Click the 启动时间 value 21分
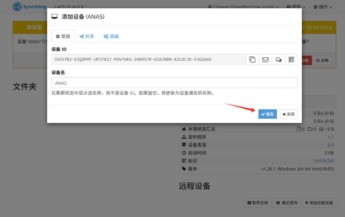The height and width of the screenshot is (217, 345). 329,153
